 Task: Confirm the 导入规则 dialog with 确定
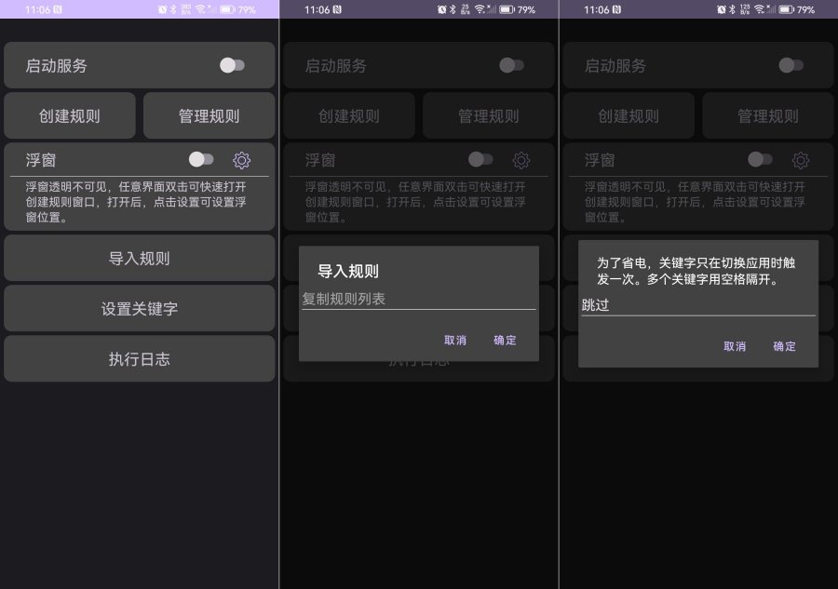(x=505, y=341)
